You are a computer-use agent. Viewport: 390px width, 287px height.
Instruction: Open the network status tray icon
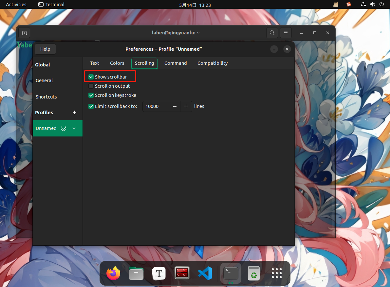363,4
